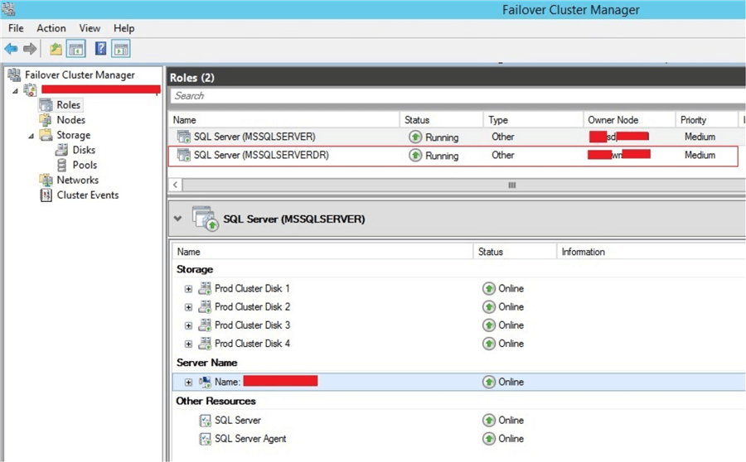Screen dimensions: 746x462
Task: Click the Back arrow toolbar icon
Action: [x=11, y=49]
